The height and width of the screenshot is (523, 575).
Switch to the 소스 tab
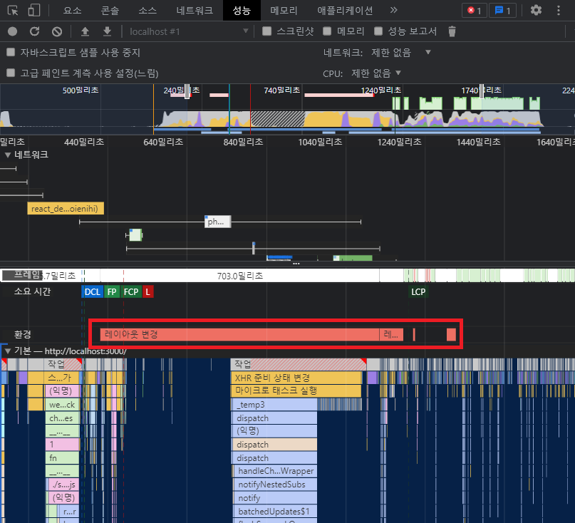coord(147,10)
